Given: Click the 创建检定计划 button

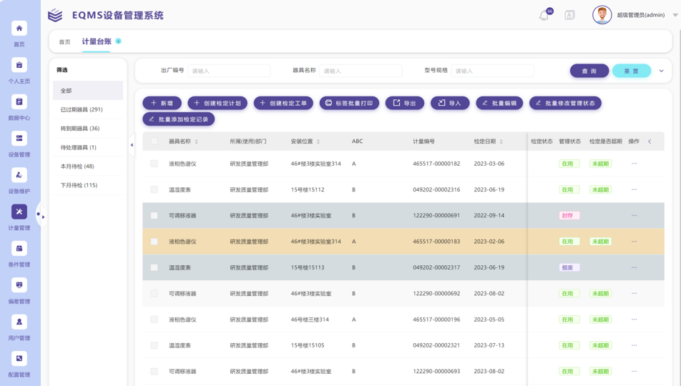Looking at the screenshot, I should pos(217,103).
